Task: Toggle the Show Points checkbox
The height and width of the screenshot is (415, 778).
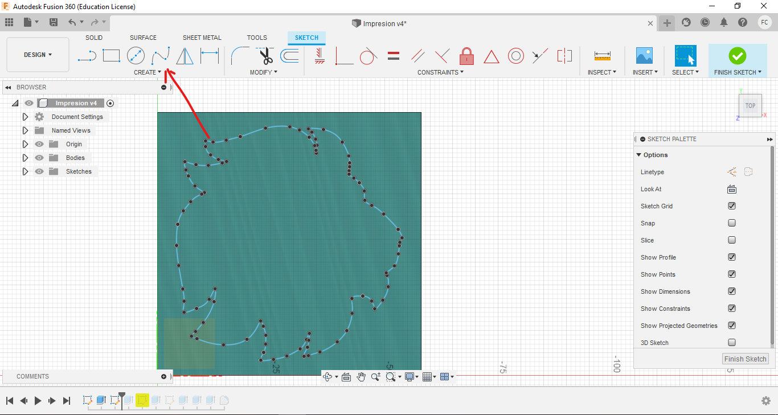Action: pos(732,274)
